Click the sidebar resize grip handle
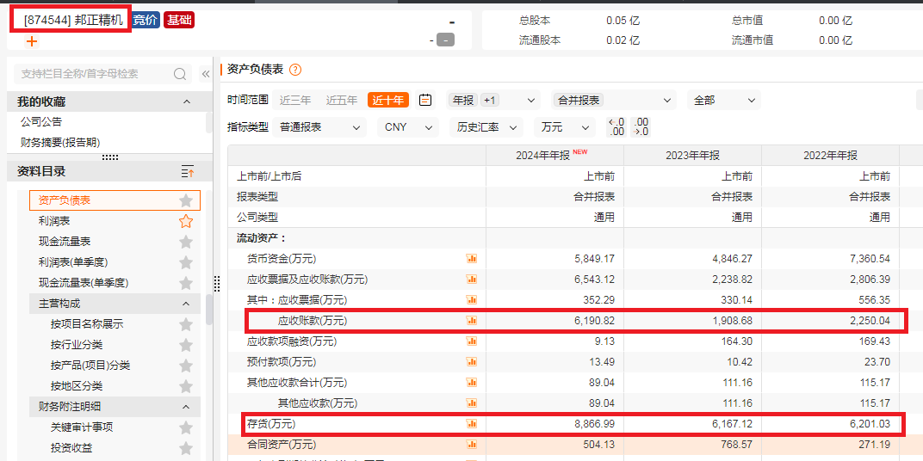Image resolution: width=923 pixels, height=461 pixels. click(217, 284)
